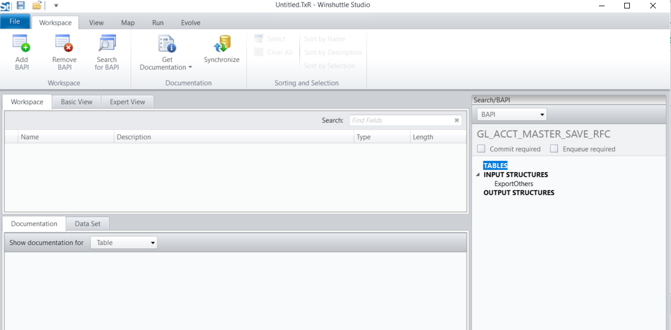Click Sort by Name
The image size is (671, 330).
pos(325,39)
